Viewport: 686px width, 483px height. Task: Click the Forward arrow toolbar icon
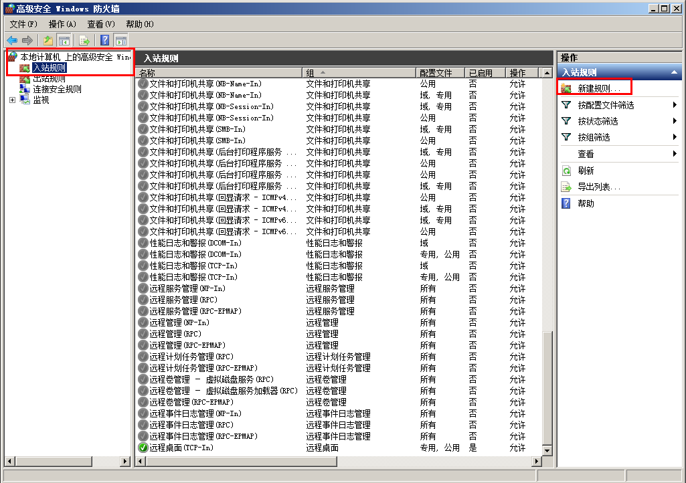(27, 40)
